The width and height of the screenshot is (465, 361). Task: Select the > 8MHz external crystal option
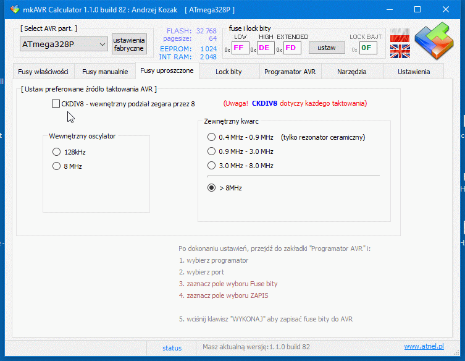click(x=212, y=187)
